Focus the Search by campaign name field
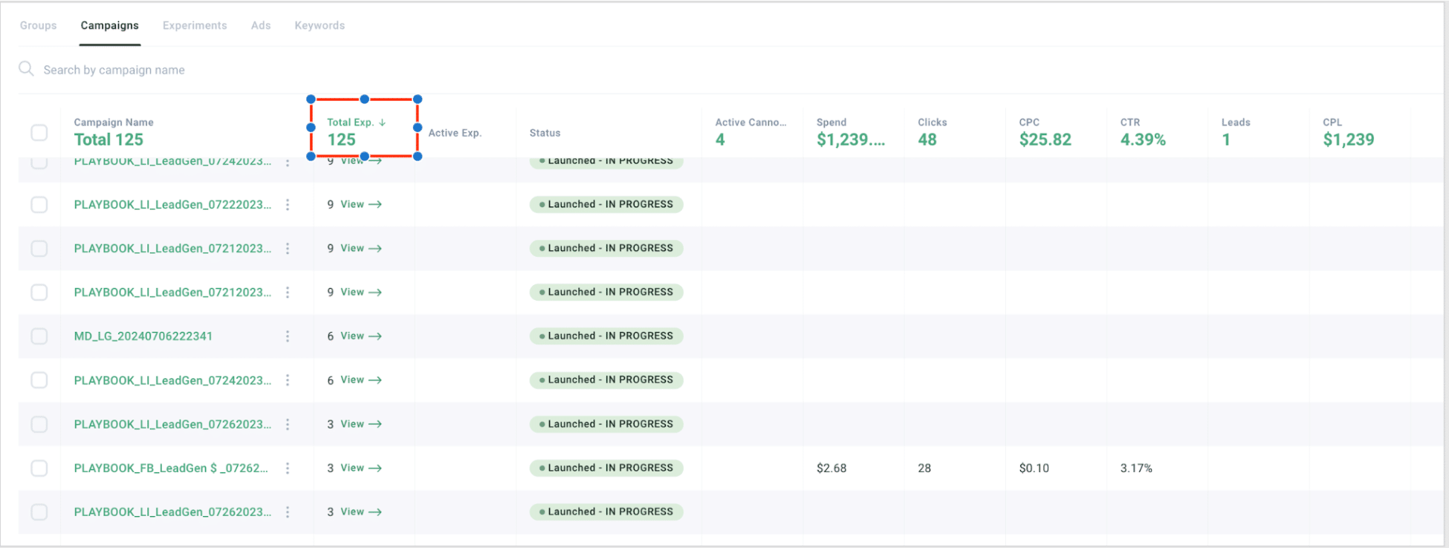The image size is (1449, 548). pyautogui.click(x=114, y=70)
